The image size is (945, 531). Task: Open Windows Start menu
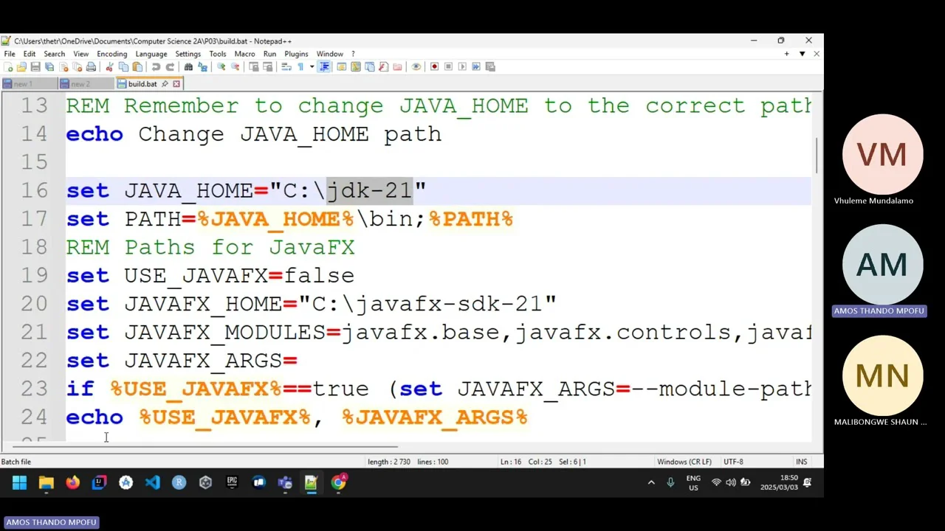click(x=19, y=482)
